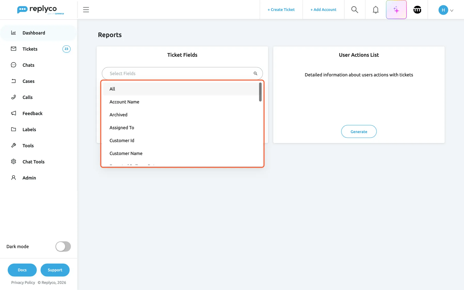Click the Select Fields search icon
The height and width of the screenshot is (290, 464).
click(x=255, y=73)
